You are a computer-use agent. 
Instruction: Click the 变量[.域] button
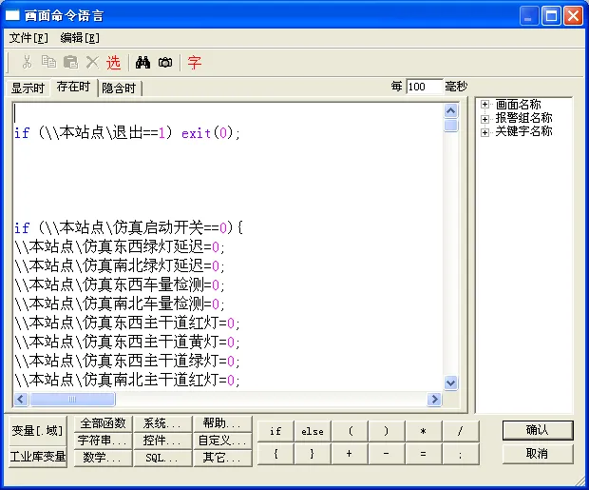coord(38,431)
